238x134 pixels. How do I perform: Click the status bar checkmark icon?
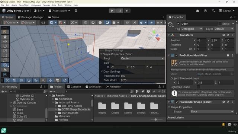[235, 124]
